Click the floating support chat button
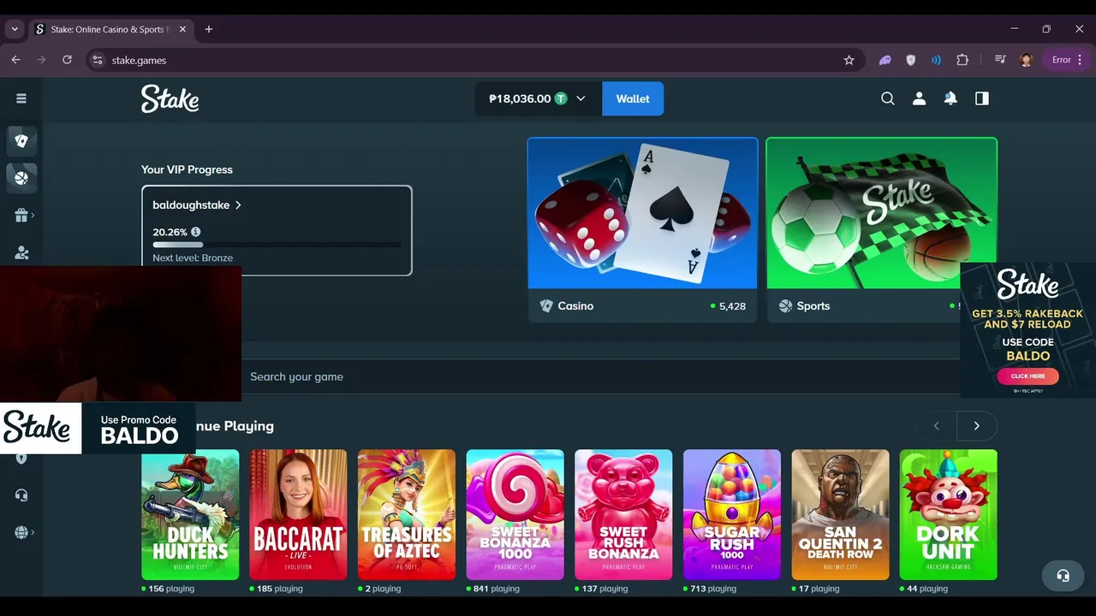Viewport: 1096px width, 616px height. [x=1063, y=576]
